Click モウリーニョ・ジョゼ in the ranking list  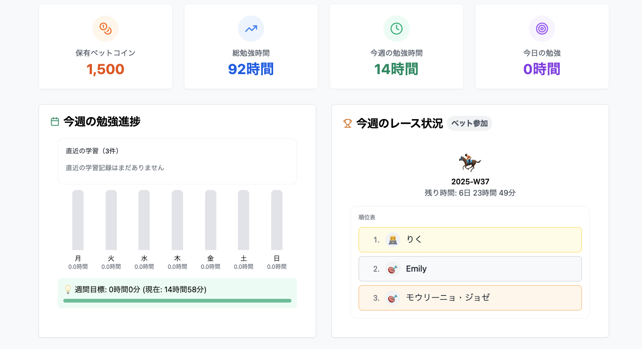(x=469, y=298)
